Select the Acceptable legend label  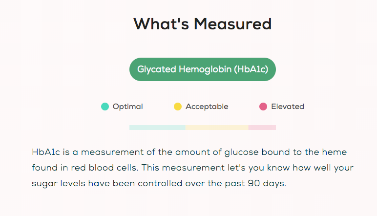(x=207, y=107)
